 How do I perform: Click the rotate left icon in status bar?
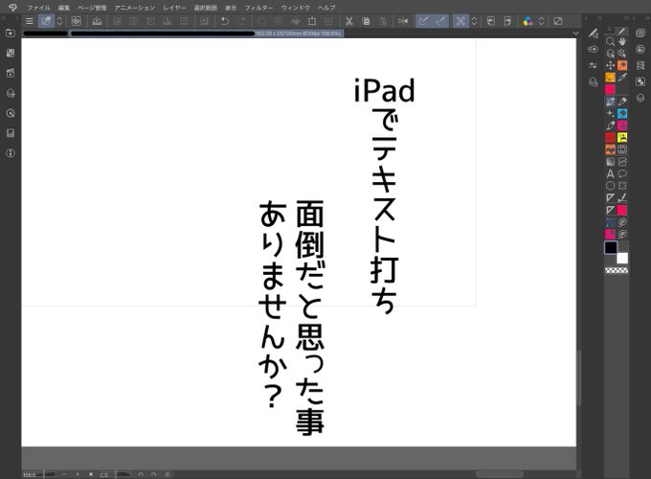click(141, 474)
